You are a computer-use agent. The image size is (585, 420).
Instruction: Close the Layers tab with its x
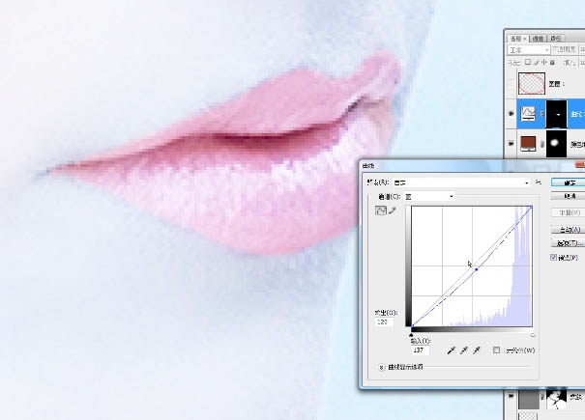point(524,39)
